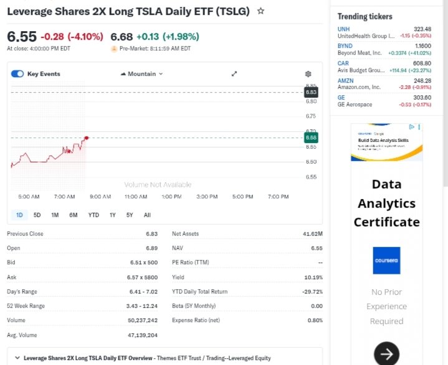Click the 6.68 price marker on chart axis
Image resolution: width=448 pixels, height=365 pixels.
312,137
